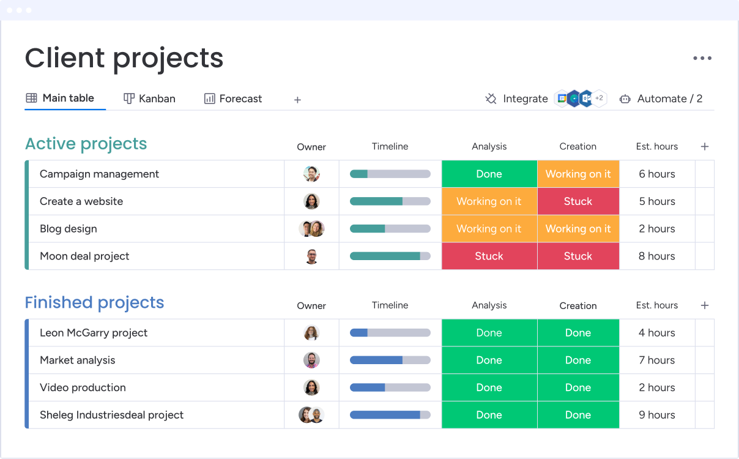Open Automate / 2 automations
739x459 pixels.
tap(661, 99)
